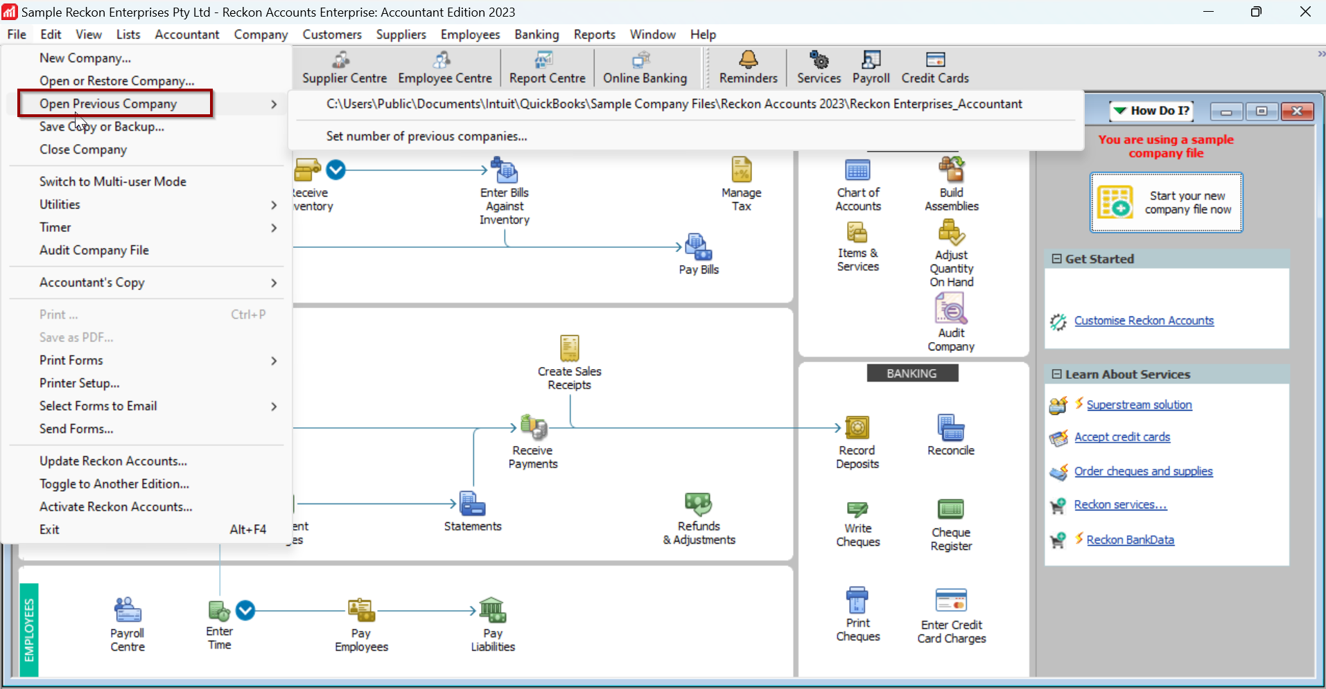Expand the toolbar overflow chevron
The height and width of the screenshot is (689, 1326).
[x=1320, y=54]
